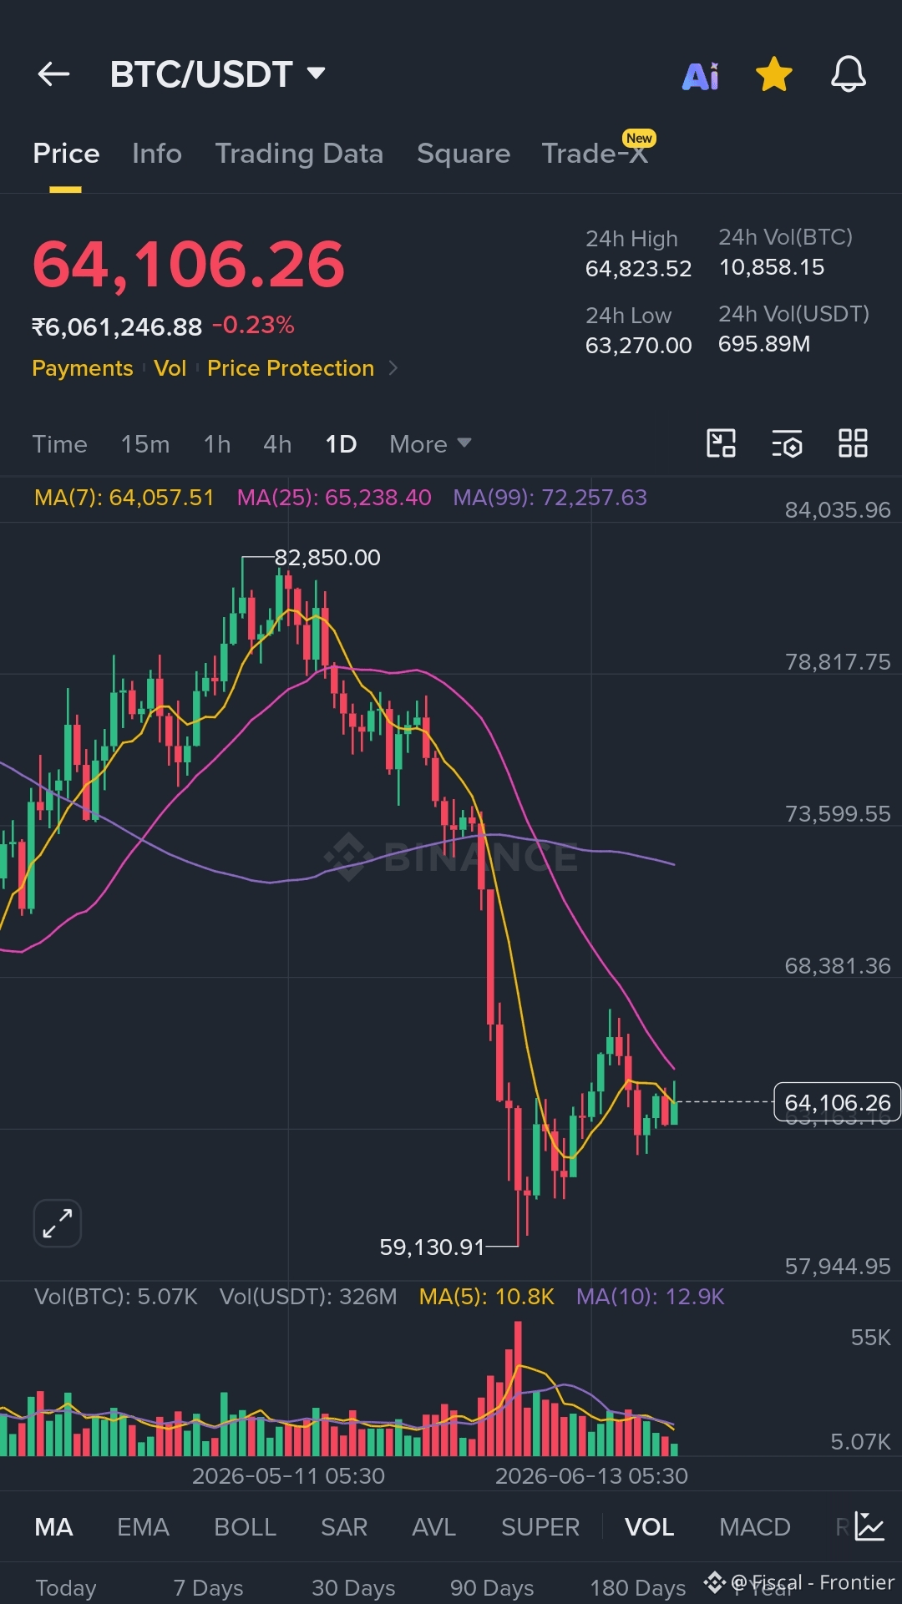Expand the BTC/USDT pair selector

pos(217,74)
